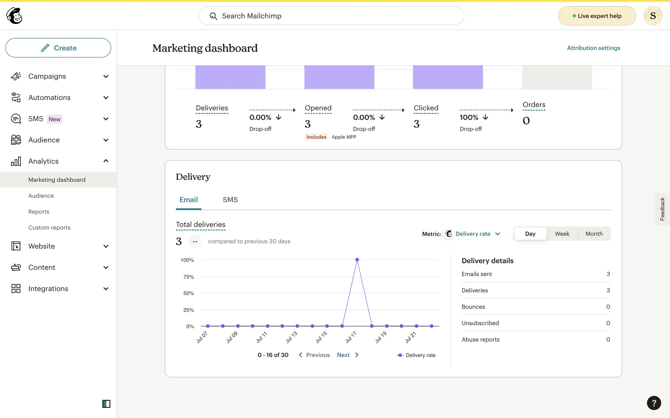Click the Mailchimp Freddie logo
Viewport: 670px width, 418px height.
[14, 16]
